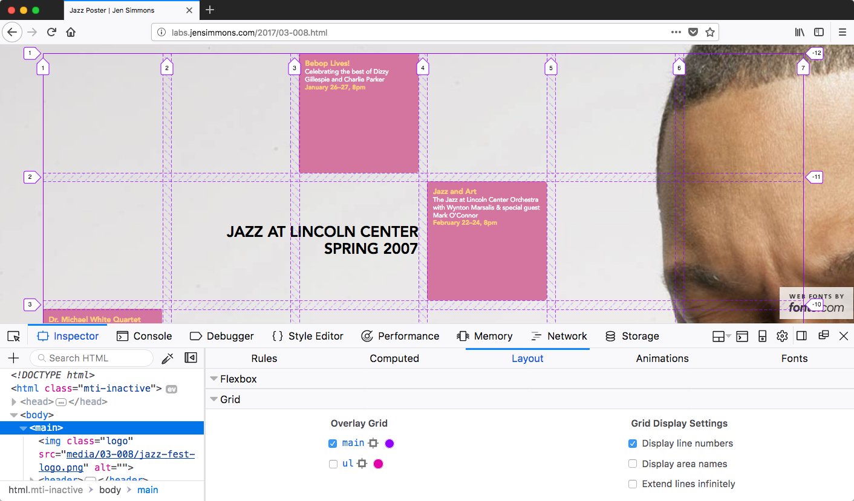Detach DevTools into separate window

point(823,335)
